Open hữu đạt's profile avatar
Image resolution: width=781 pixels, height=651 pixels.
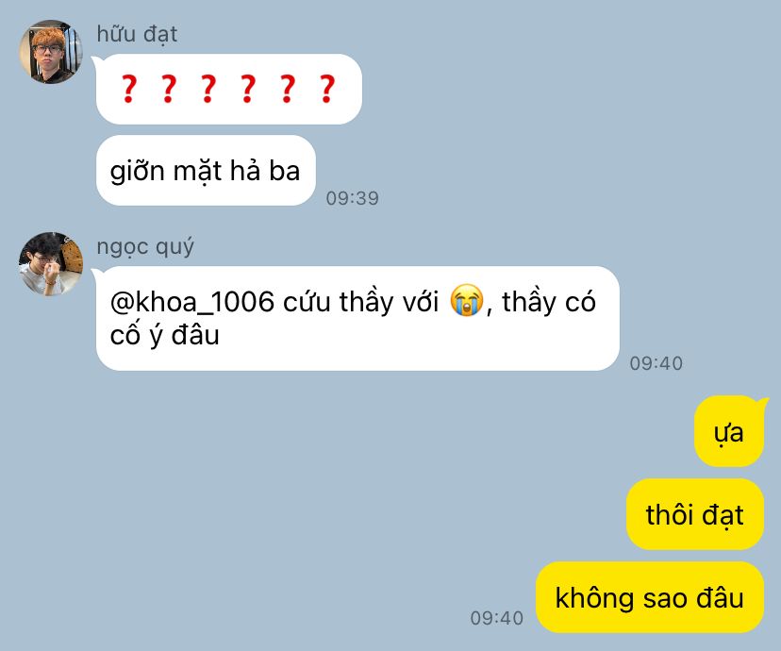tap(50, 52)
